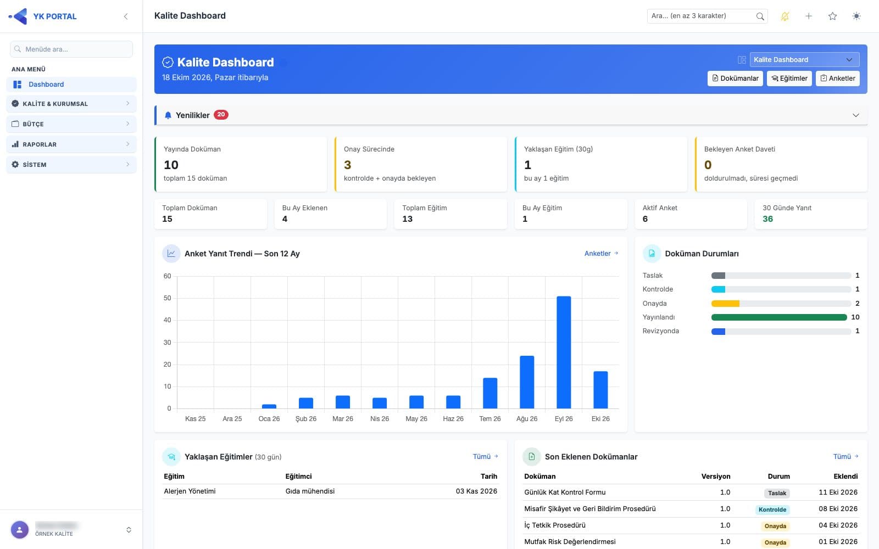The width and height of the screenshot is (879, 549).
Task: Click the Yenilikler 20 count badge
Action: 221,115
